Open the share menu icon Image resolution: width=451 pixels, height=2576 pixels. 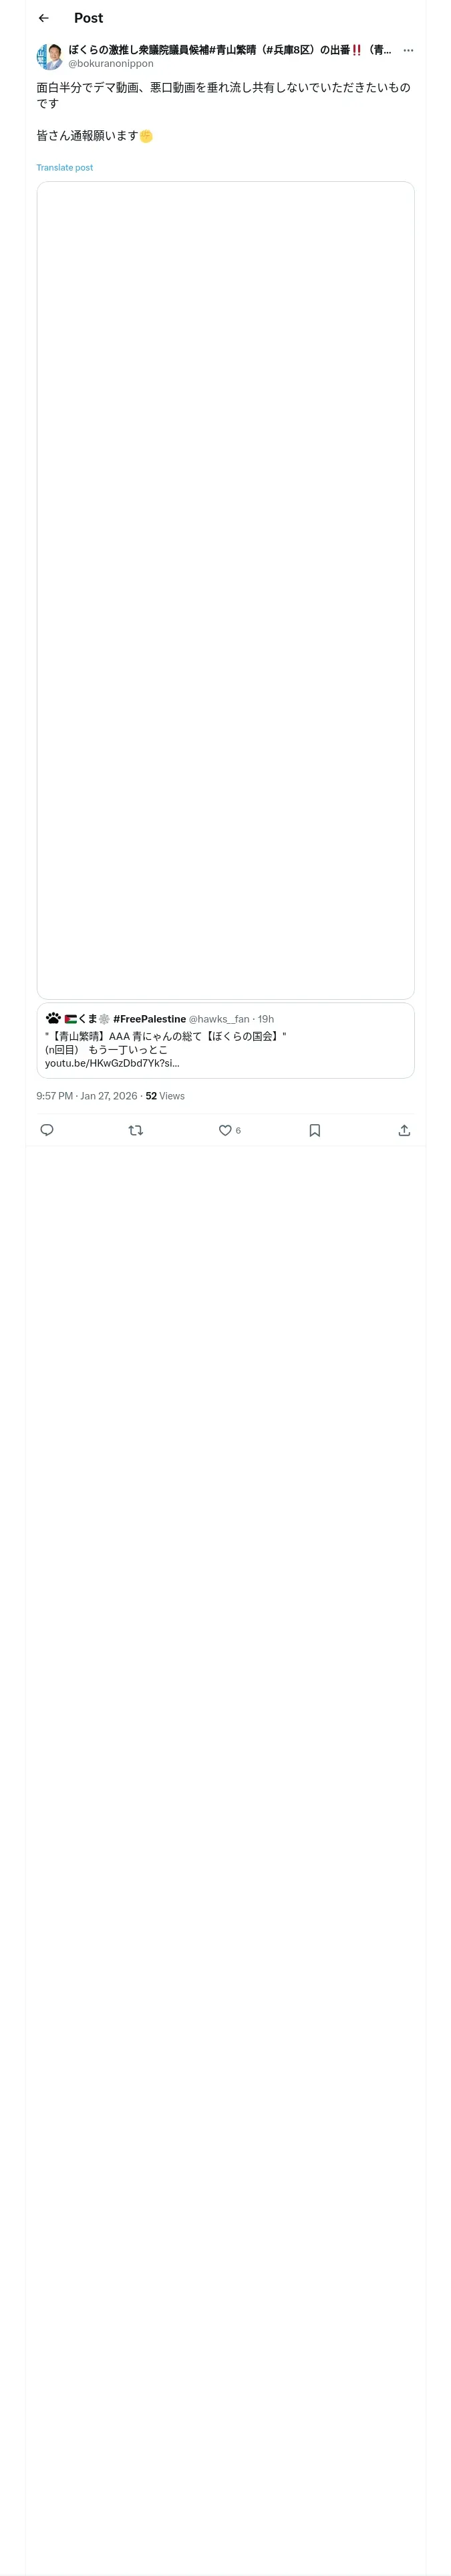(404, 1130)
